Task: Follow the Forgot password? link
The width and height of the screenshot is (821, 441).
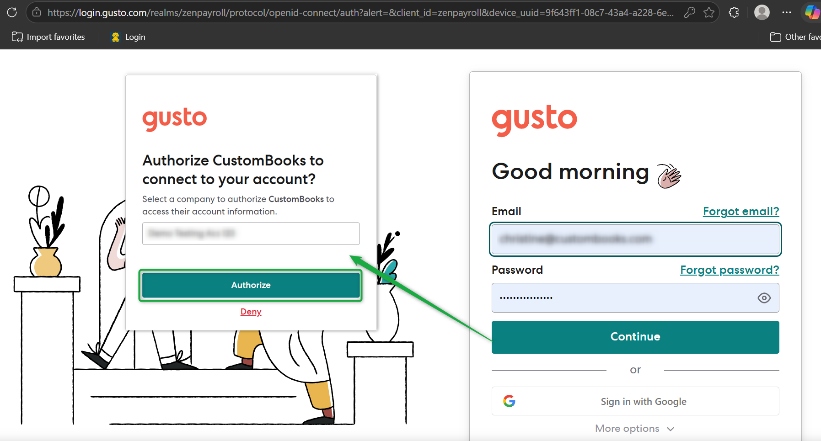Action: 729,270
